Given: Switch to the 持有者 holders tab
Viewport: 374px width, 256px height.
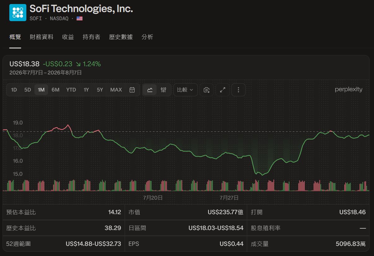Looking at the screenshot, I should coord(91,37).
